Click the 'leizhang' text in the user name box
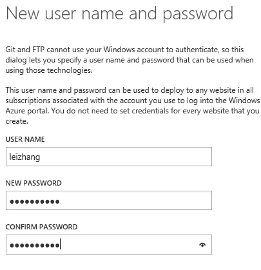Screen dimensions: 261x270 click(24, 157)
